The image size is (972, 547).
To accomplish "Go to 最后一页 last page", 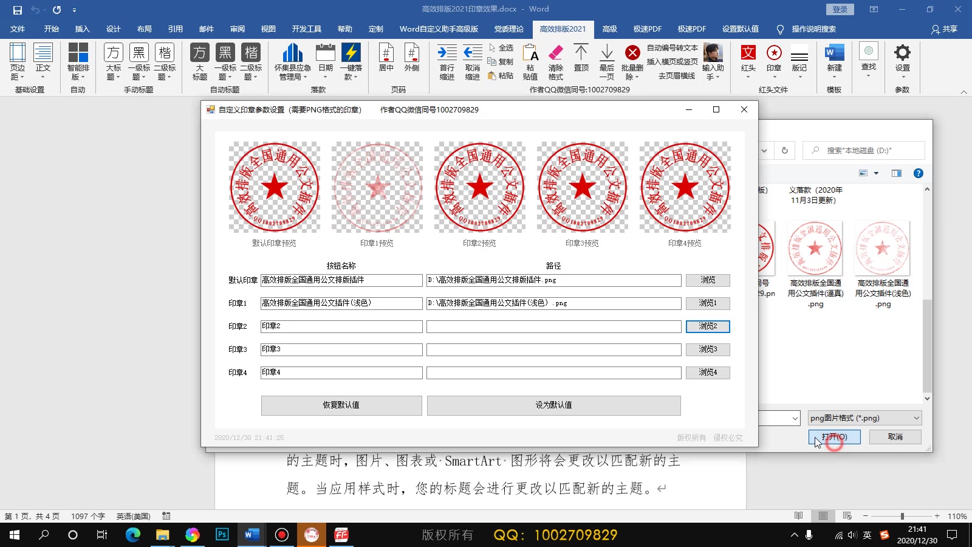I will (x=607, y=61).
